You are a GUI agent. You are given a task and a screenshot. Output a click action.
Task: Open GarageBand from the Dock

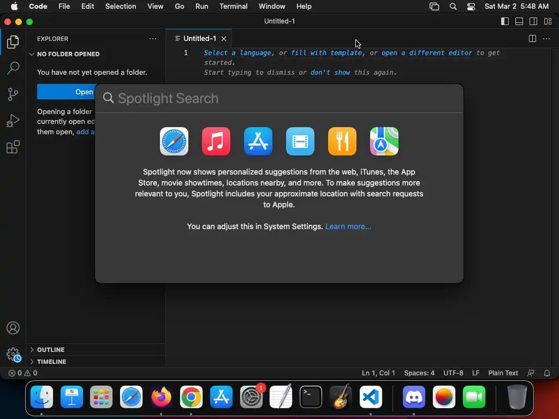pyautogui.click(x=341, y=397)
